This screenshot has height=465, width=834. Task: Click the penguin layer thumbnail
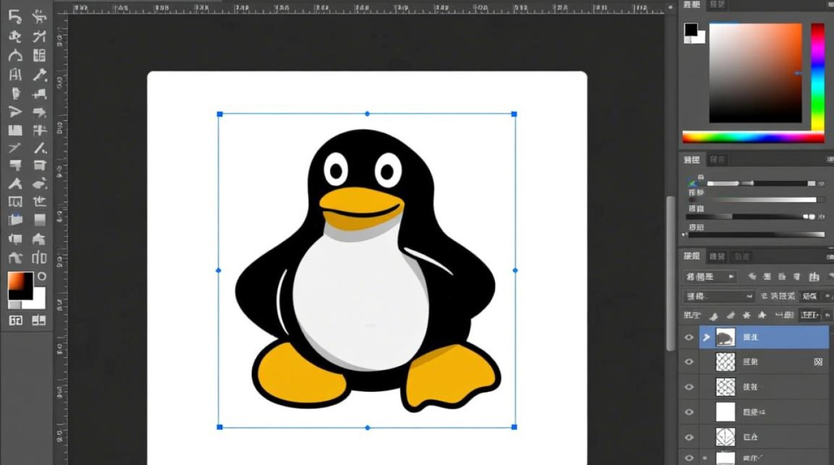point(724,337)
